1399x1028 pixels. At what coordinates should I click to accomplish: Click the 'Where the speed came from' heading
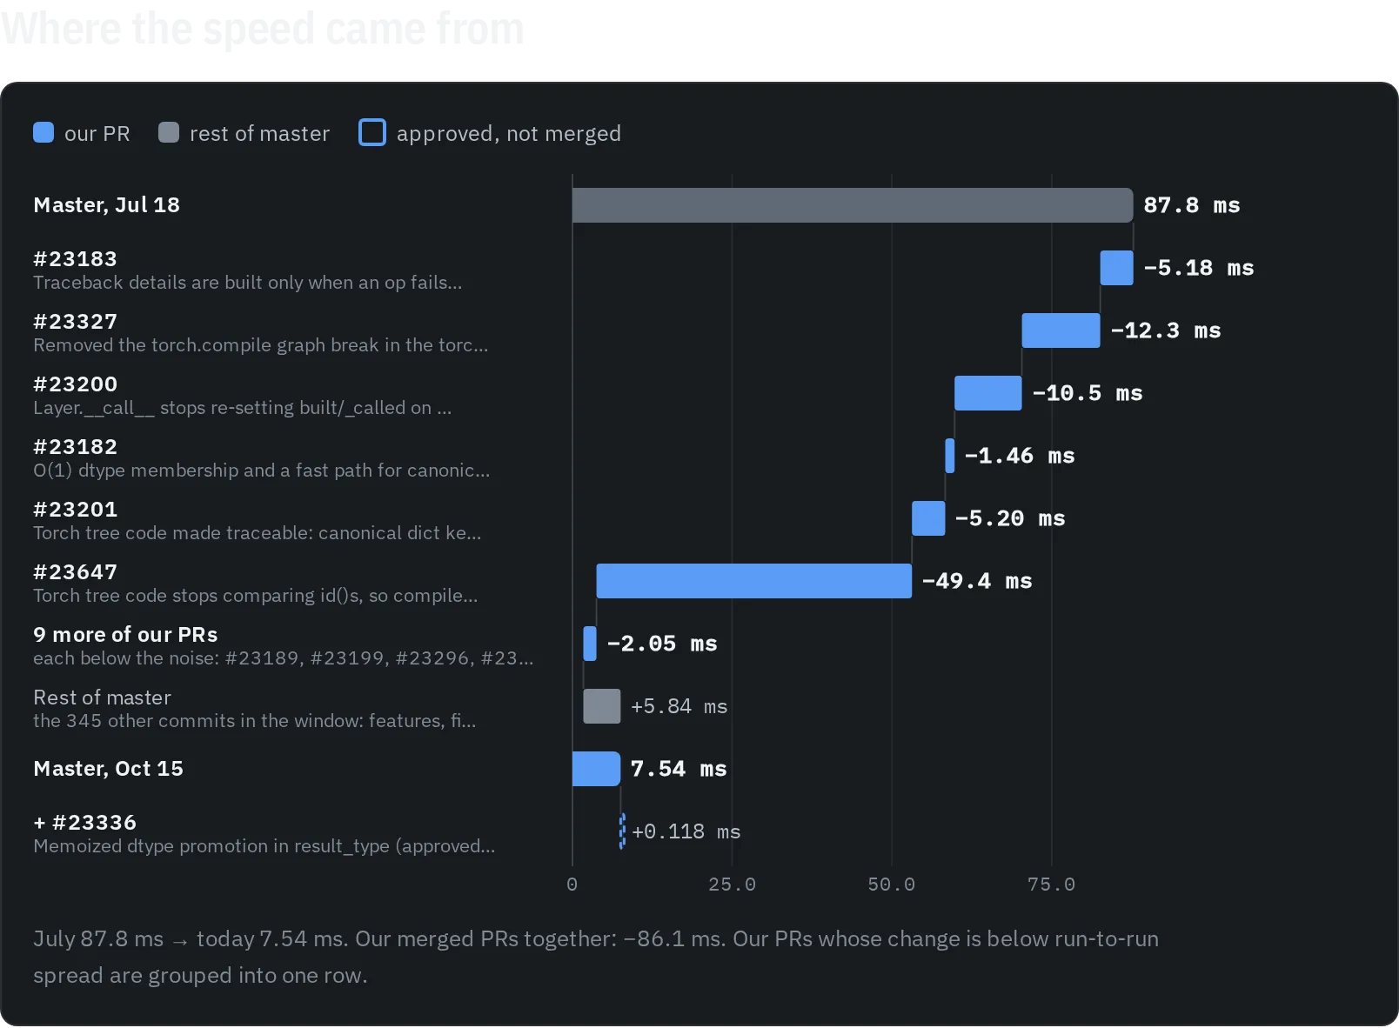tap(263, 29)
